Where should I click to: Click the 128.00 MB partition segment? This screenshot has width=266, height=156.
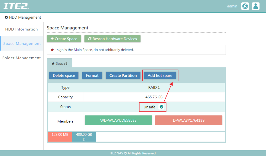coord(60,137)
